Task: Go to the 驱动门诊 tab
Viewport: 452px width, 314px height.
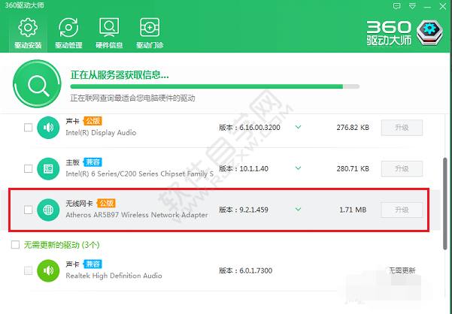Action: pos(150,33)
